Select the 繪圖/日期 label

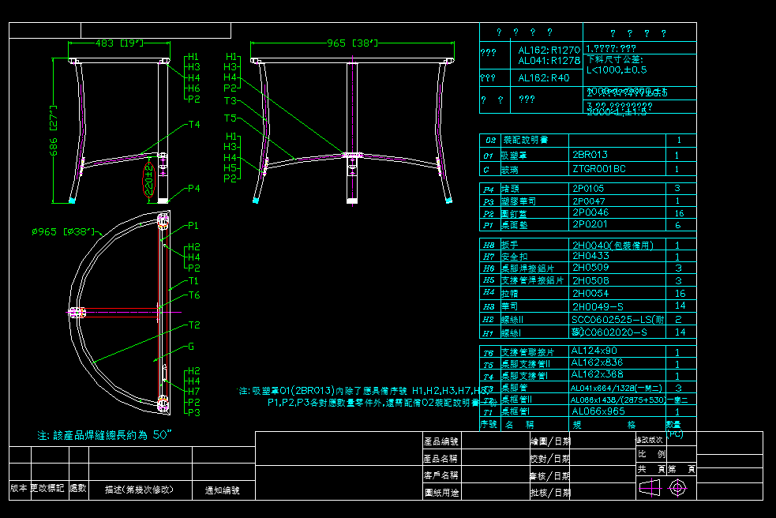(x=550, y=441)
